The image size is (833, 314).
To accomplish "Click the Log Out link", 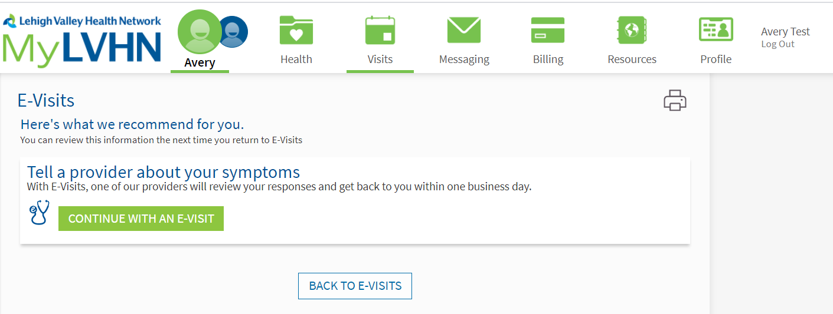I will click(x=778, y=44).
